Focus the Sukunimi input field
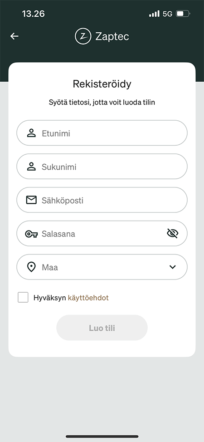The image size is (204, 442). (102, 166)
